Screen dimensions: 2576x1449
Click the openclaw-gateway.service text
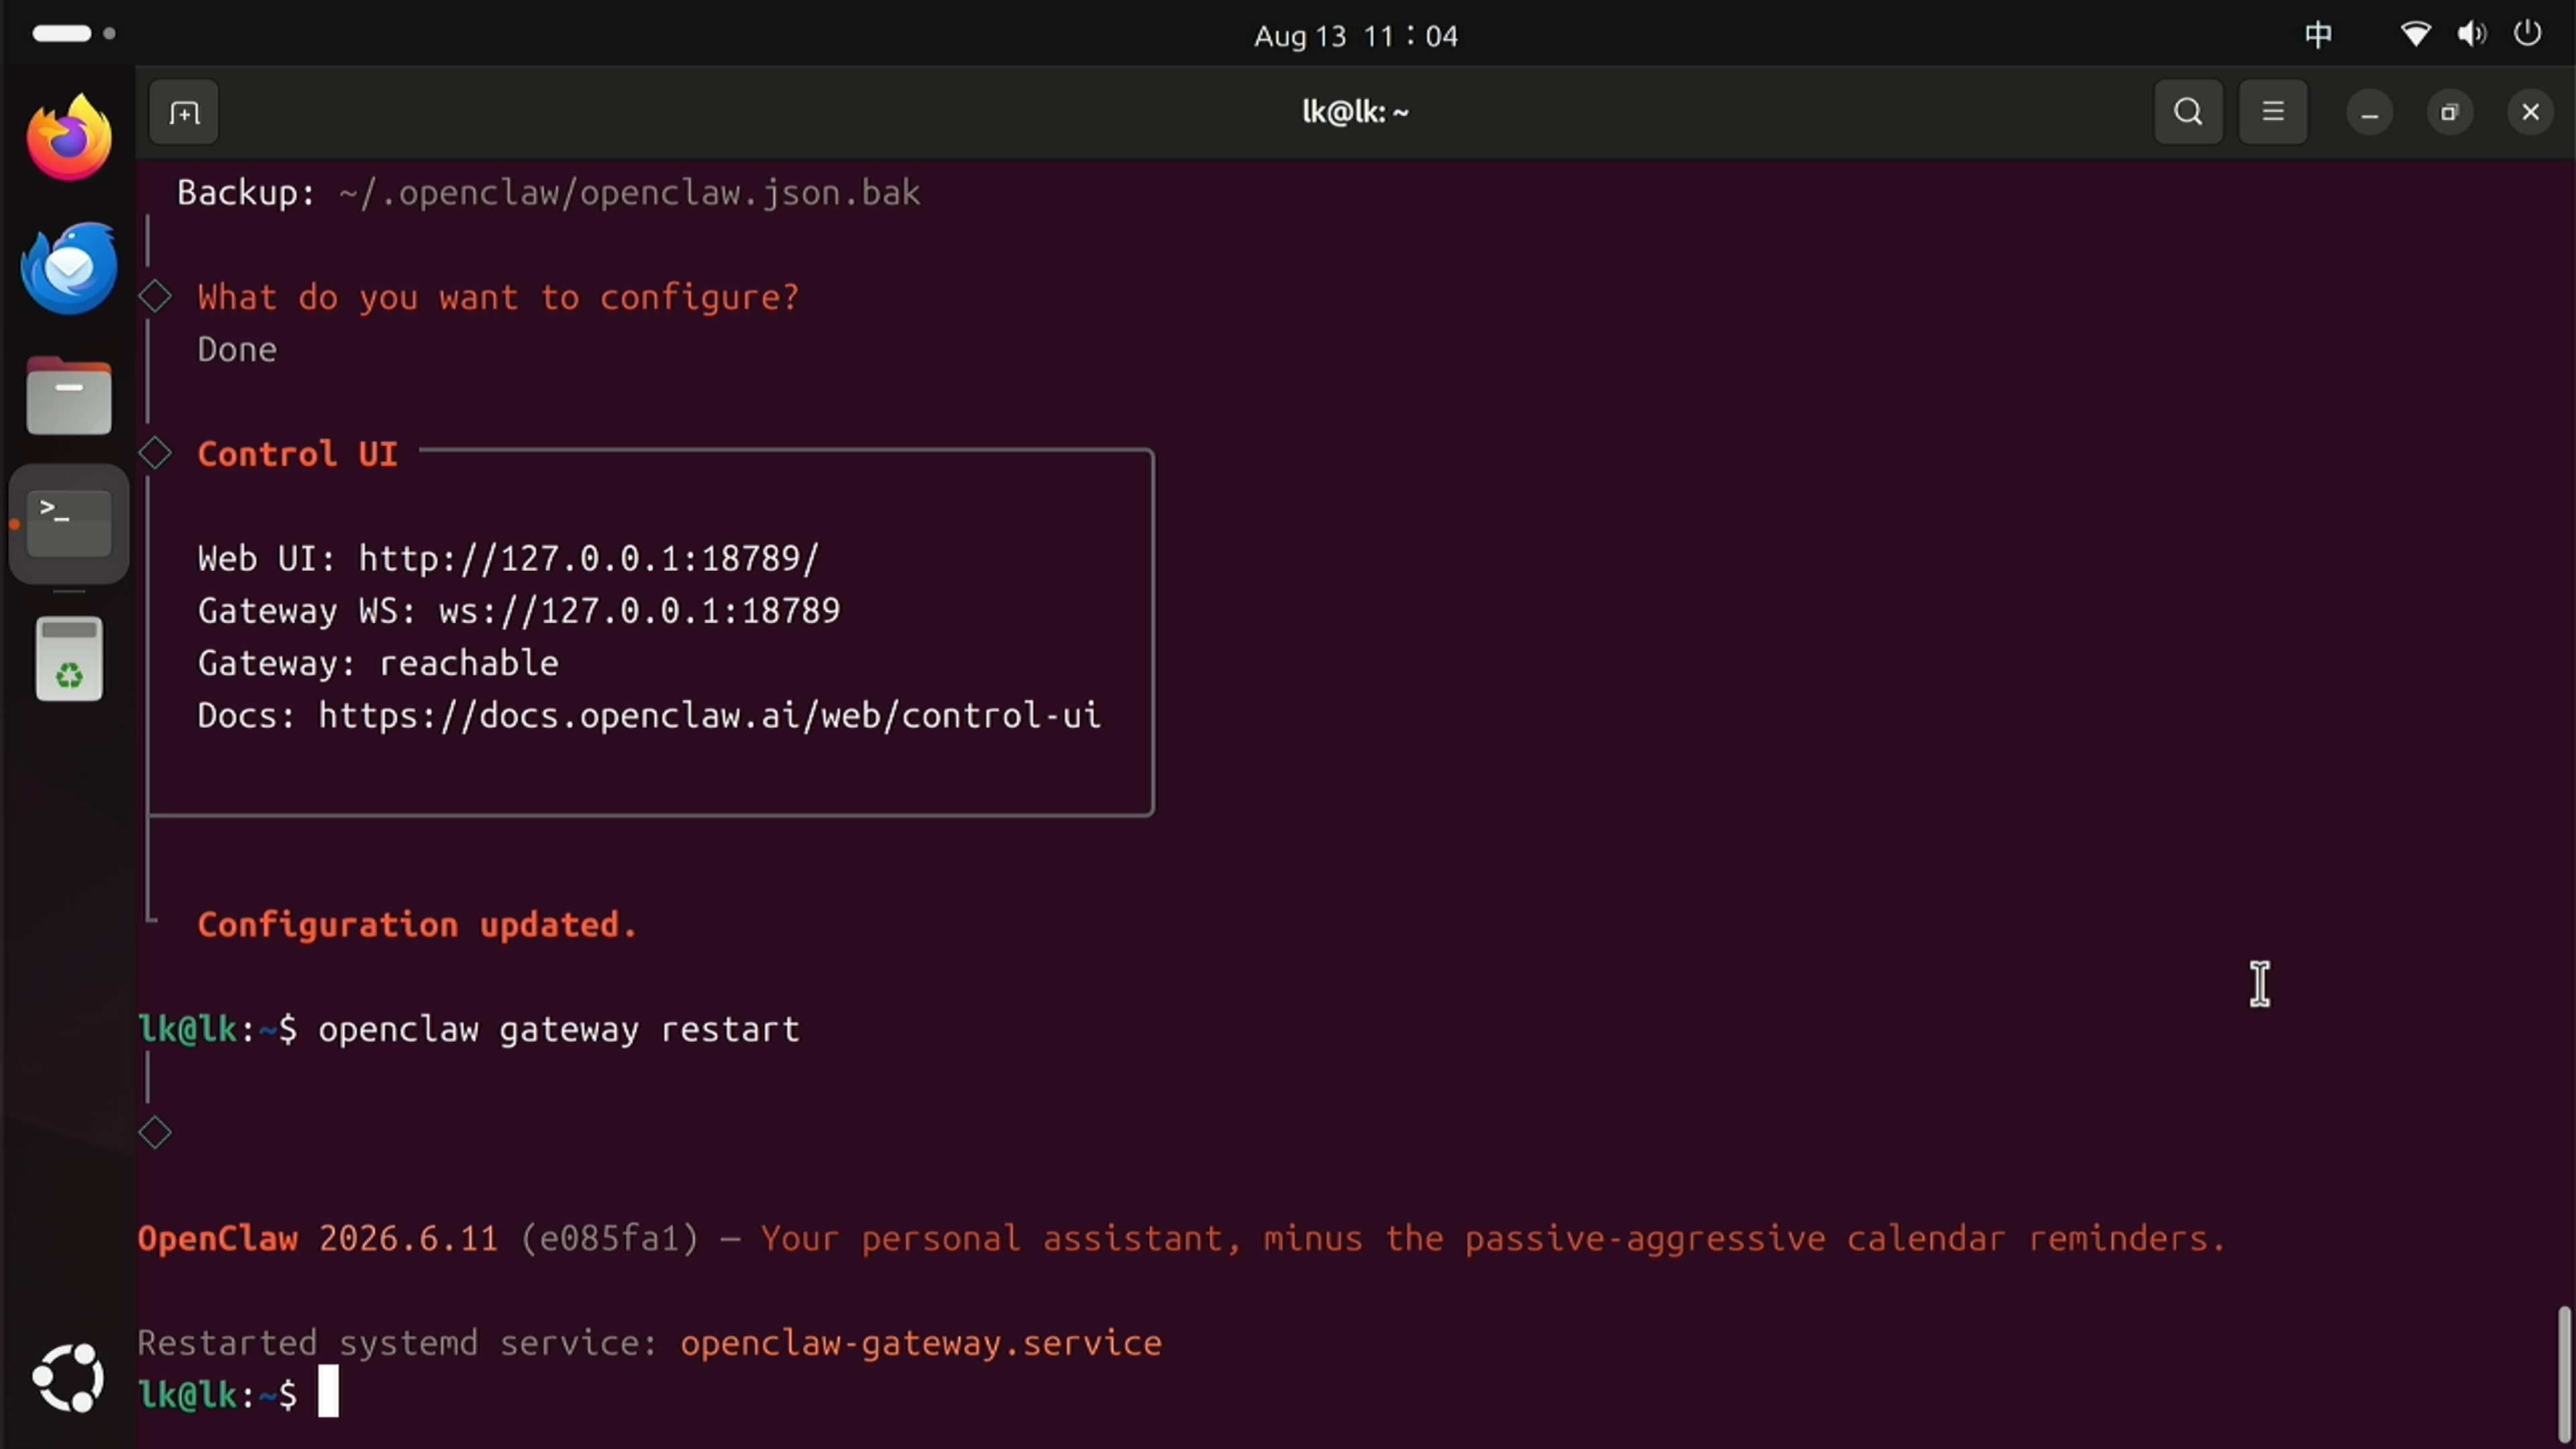[921, 1343]
